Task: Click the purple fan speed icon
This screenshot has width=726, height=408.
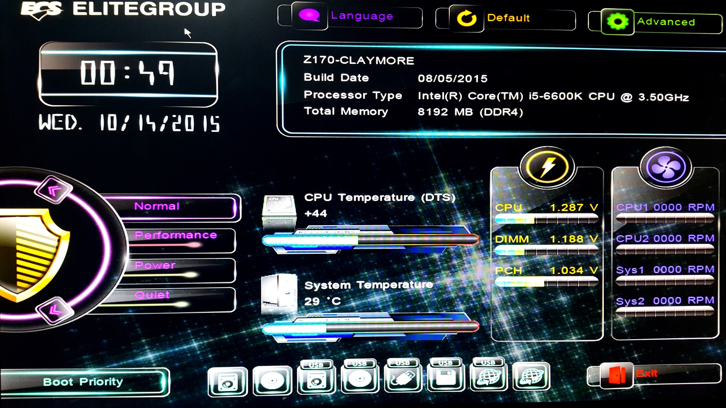Action: click(665, 167)
